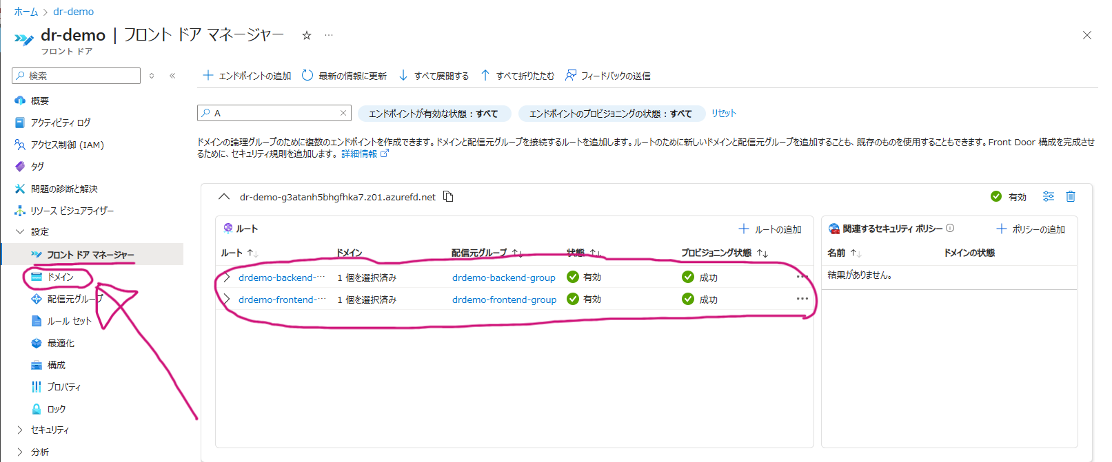
Task: Open the drdemo-frontend route link
Action: point(282,300)
